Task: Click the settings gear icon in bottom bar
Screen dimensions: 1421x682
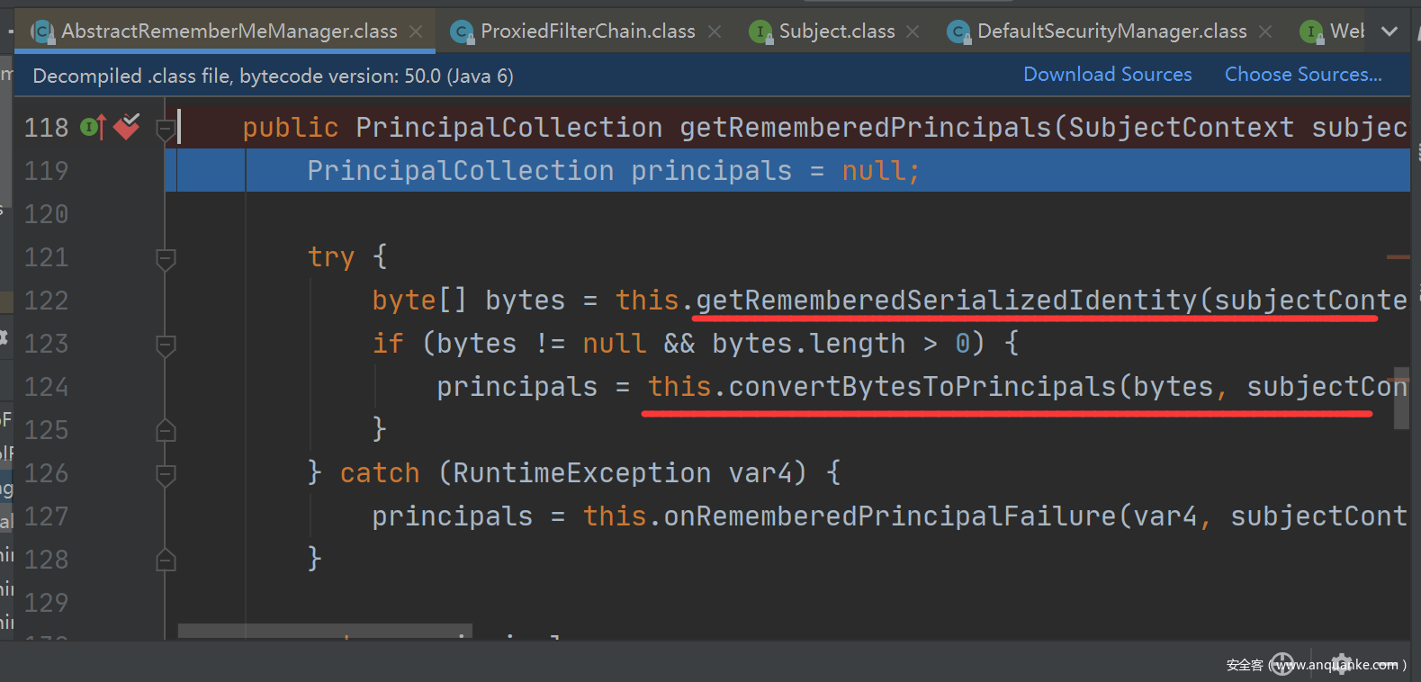Action: pyautogui.click(x=1342, y=664)
